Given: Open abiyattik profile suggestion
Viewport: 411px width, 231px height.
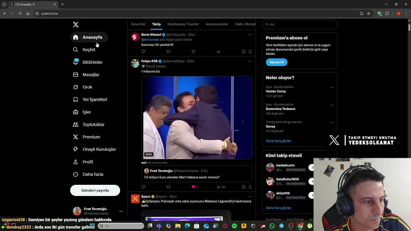Looking at the screenshot, I should pyautogui.click(x=283, y=193).
